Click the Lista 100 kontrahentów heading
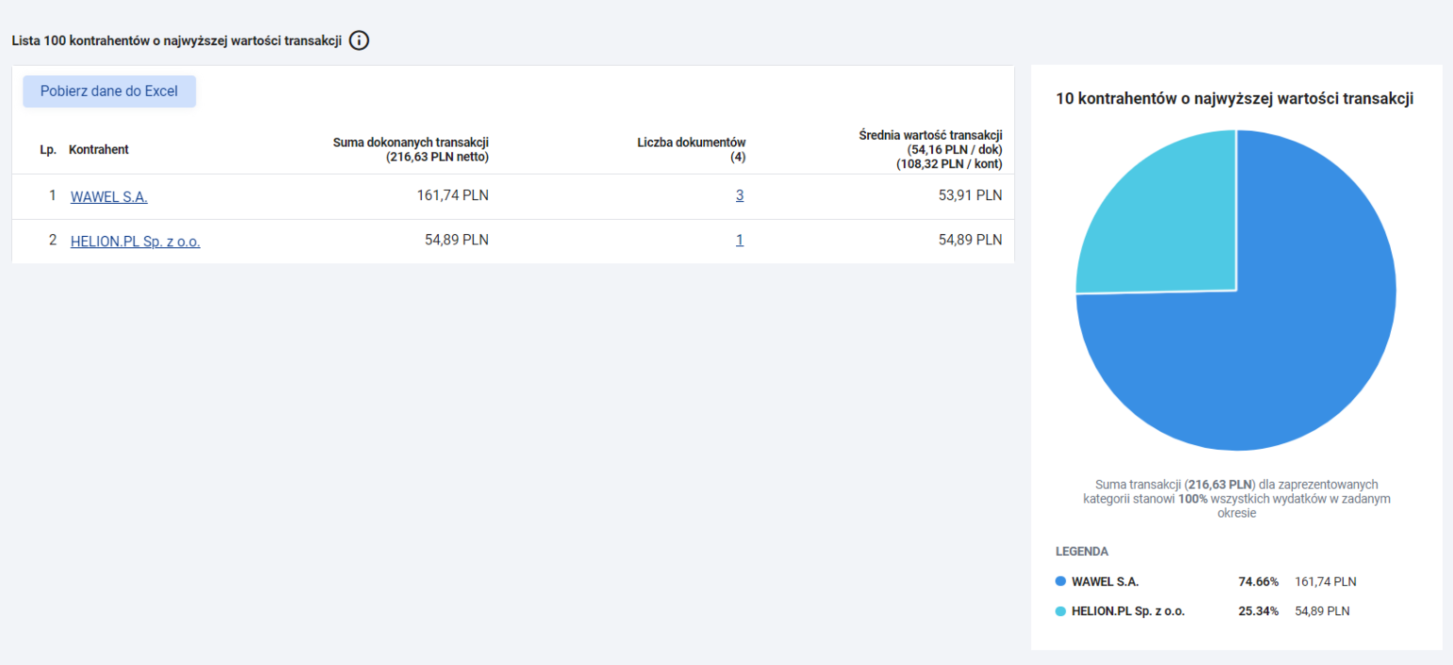This screenshot has height=665, width=1453. click(x=176, y=41)
